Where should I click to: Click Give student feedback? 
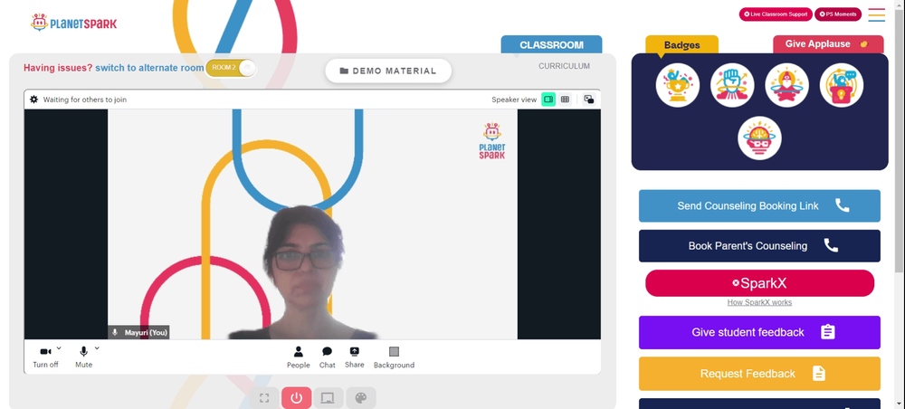759,332
